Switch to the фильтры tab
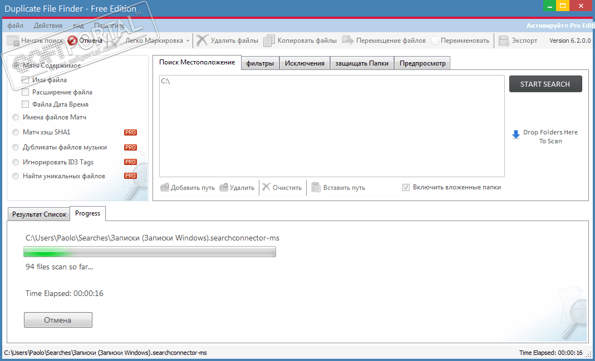The height and width of the screenshot is (361, 595). click(260, 63)
